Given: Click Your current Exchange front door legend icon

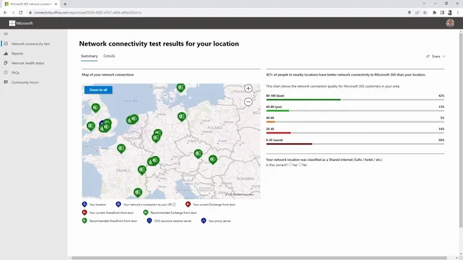Looking at the screenshot, I should coord(188,204).
